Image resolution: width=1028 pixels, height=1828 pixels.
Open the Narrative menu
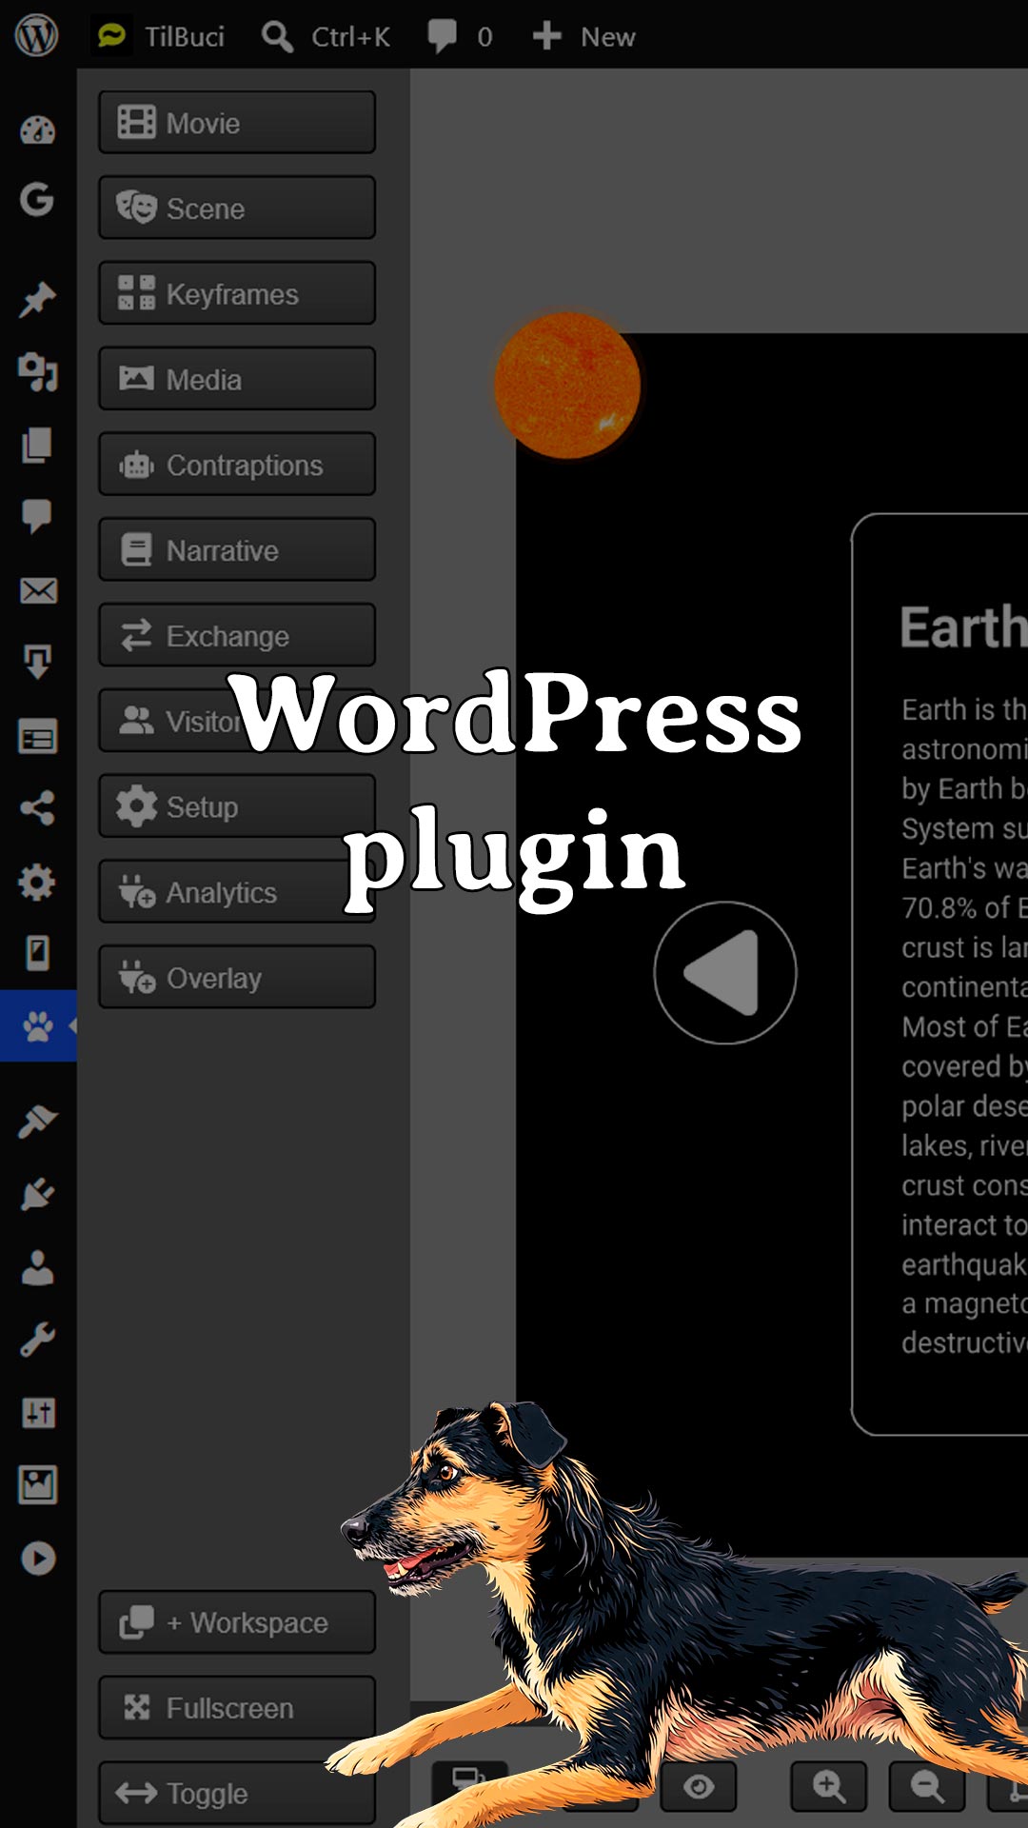tap(237, 549)
